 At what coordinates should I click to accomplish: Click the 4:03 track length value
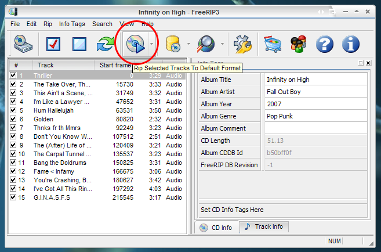[155, 189]
